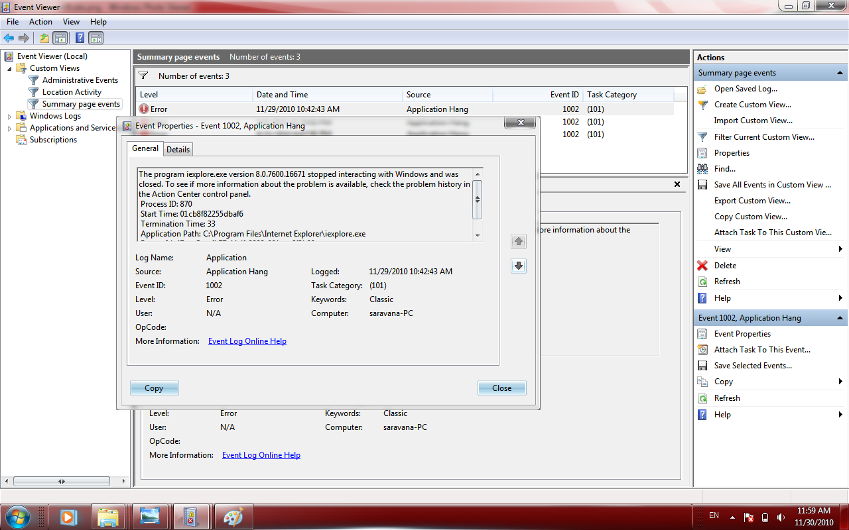Open the View menu

[x=71, y=22]
